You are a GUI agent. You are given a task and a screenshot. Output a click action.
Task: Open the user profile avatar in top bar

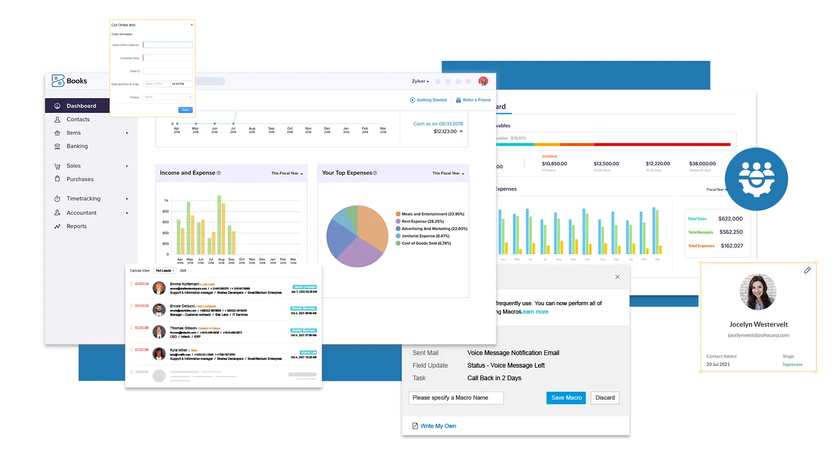[483, 81]
